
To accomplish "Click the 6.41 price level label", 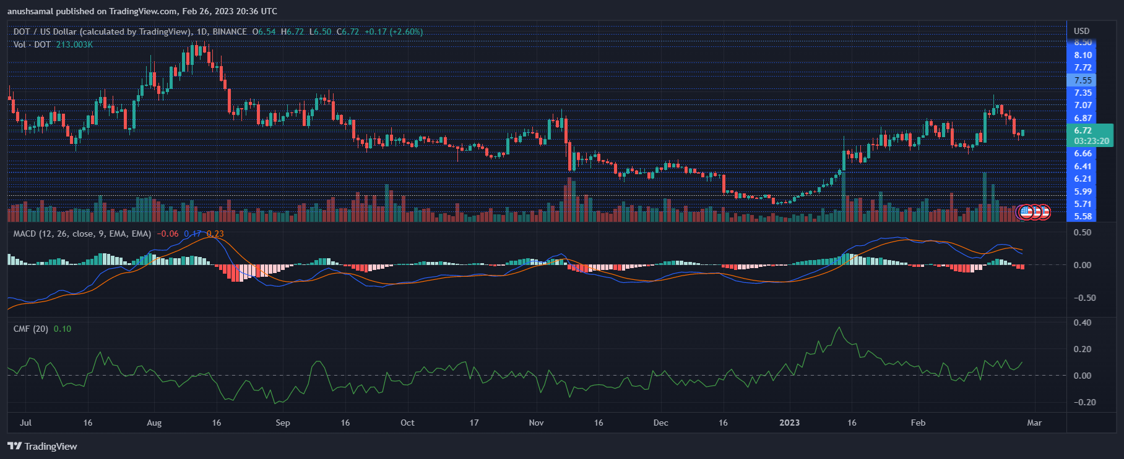I will (1083, 166).
